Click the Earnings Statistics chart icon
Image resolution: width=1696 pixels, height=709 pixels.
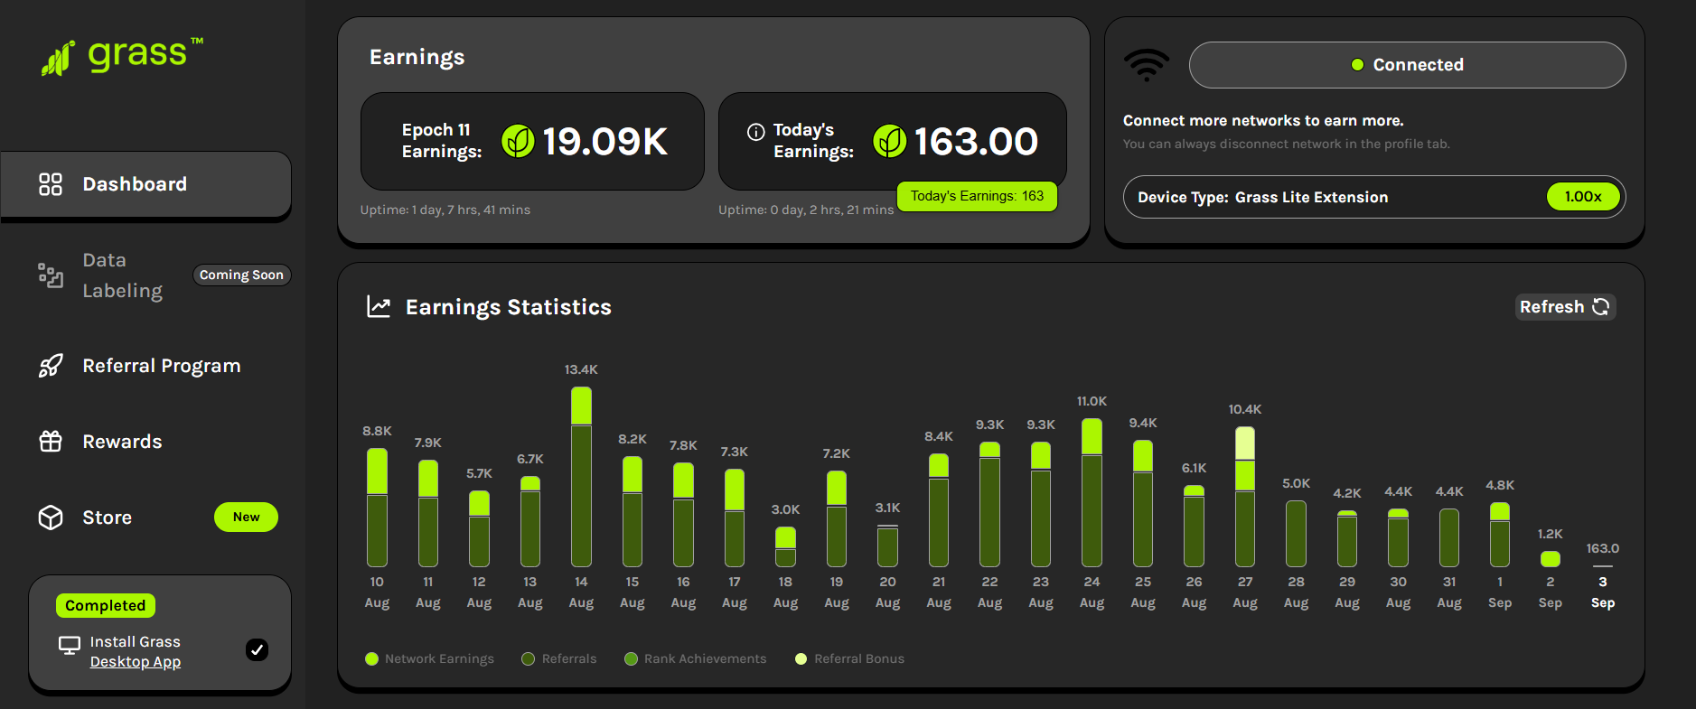pos(379,307)
